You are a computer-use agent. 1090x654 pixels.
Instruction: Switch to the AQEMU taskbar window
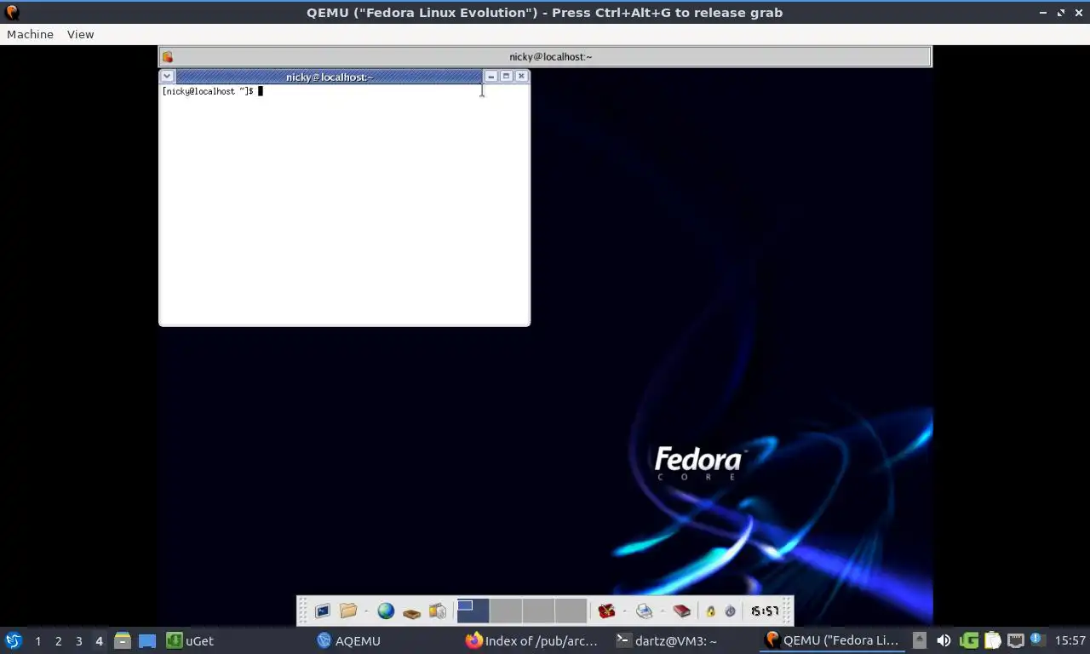pos(349,640)
